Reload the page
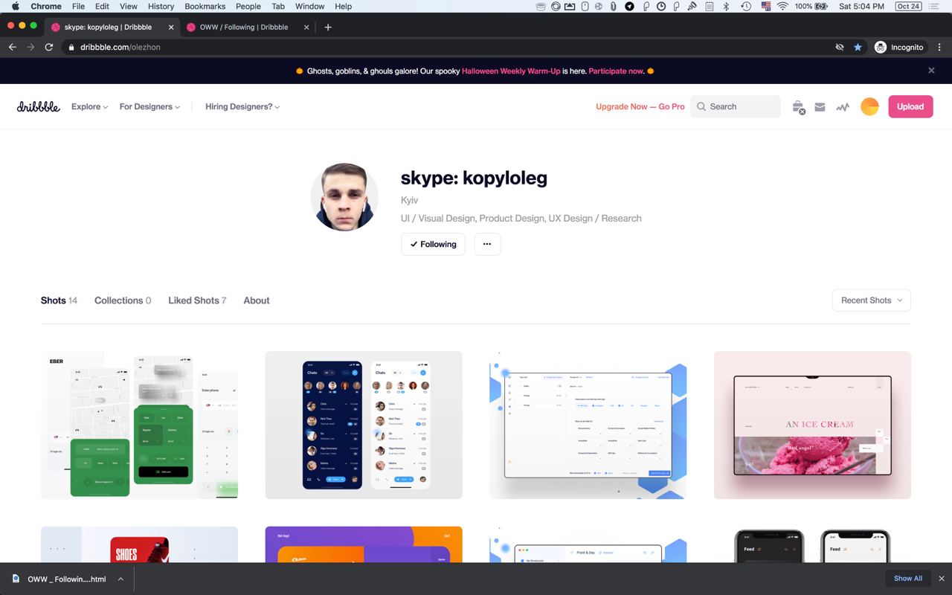The width and height of the screenshot is (952, 595). 49,47
